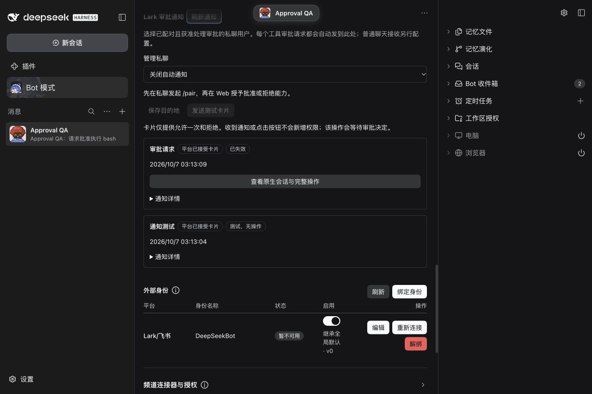Click the info icon beside 外部身份
The width and height of the screenshot is (592, 394).
[176, 290]
